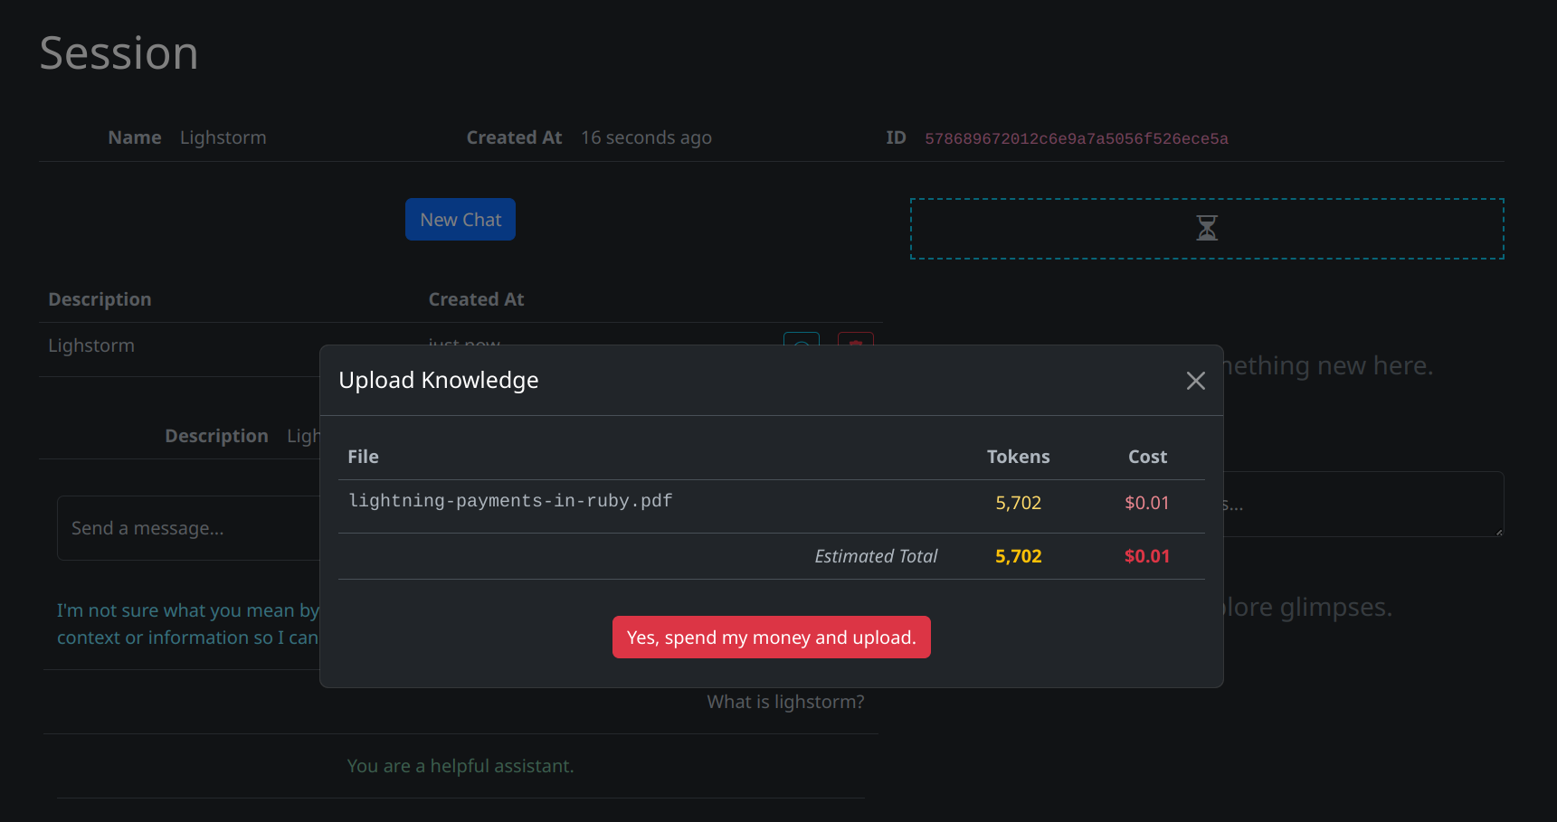
Task: Click the Cost column header
Action: [x=1147, y=457]
